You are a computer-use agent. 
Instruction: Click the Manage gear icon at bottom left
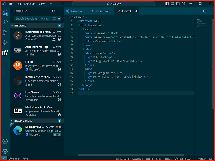coord(5,151)
